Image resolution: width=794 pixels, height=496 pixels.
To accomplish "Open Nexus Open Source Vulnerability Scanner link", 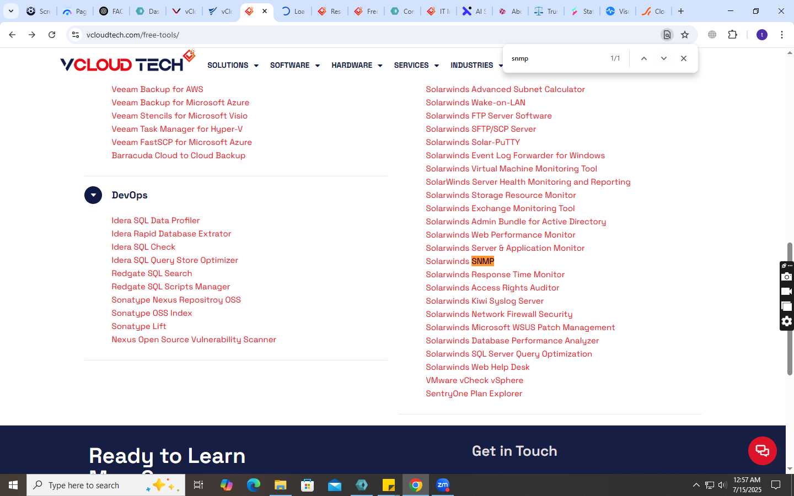I will coord(194,339).
